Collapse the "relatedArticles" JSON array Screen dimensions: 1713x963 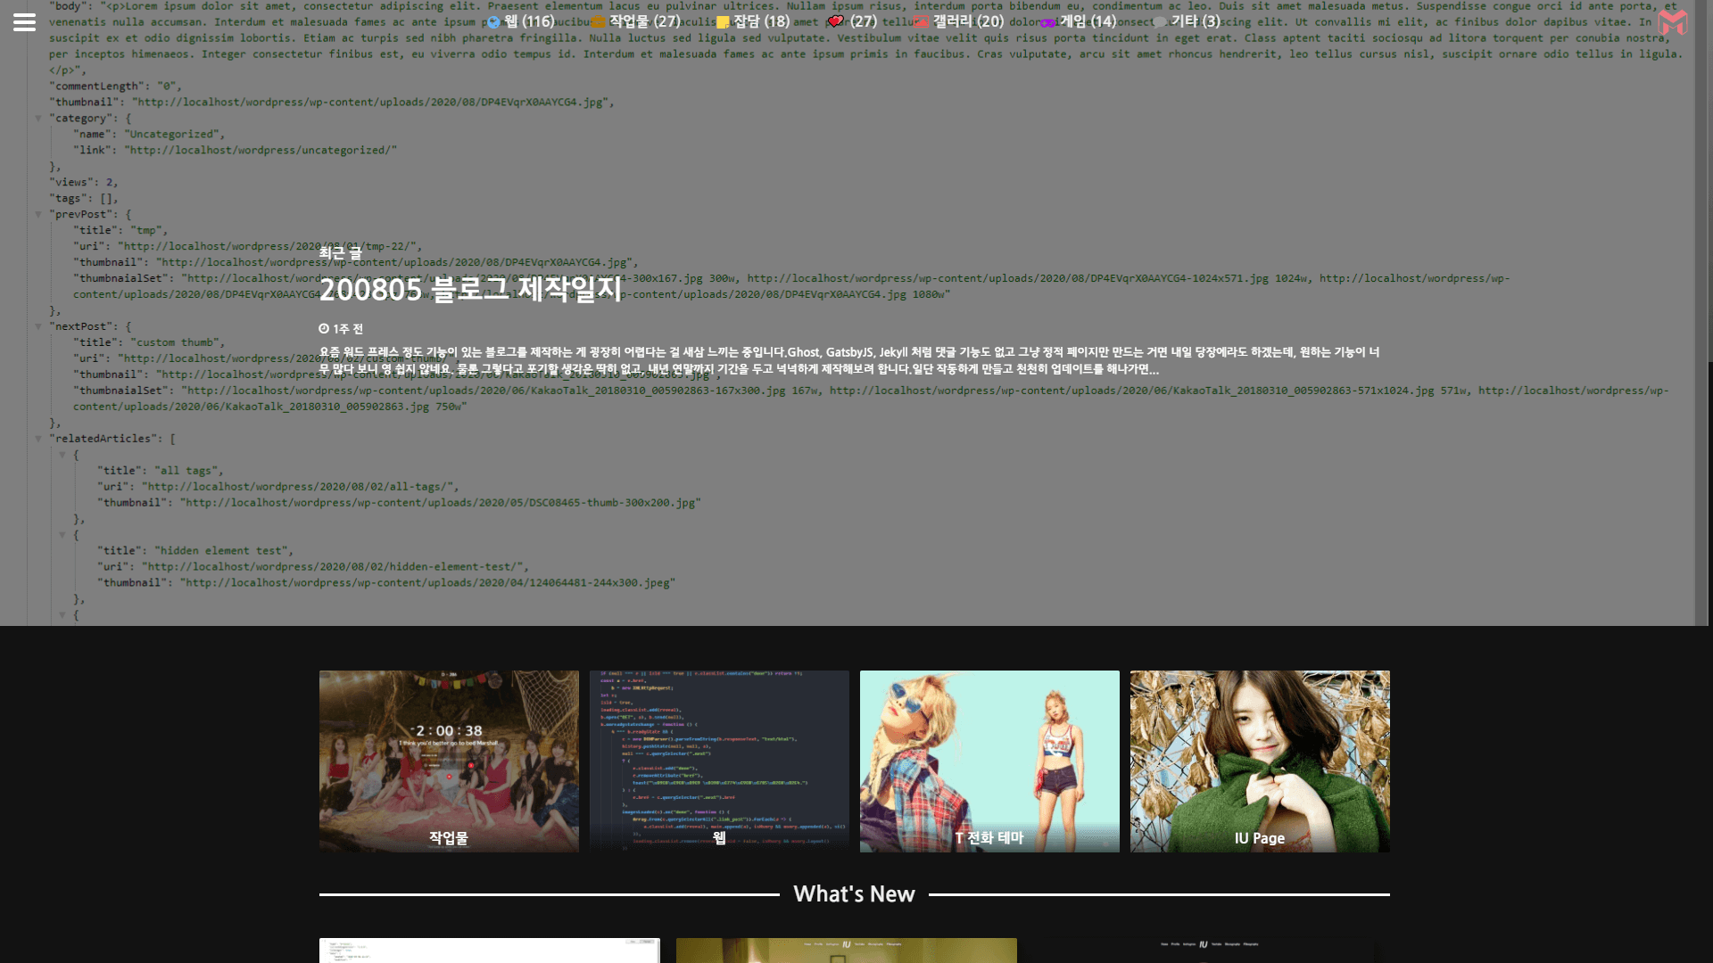click(38, 439)
